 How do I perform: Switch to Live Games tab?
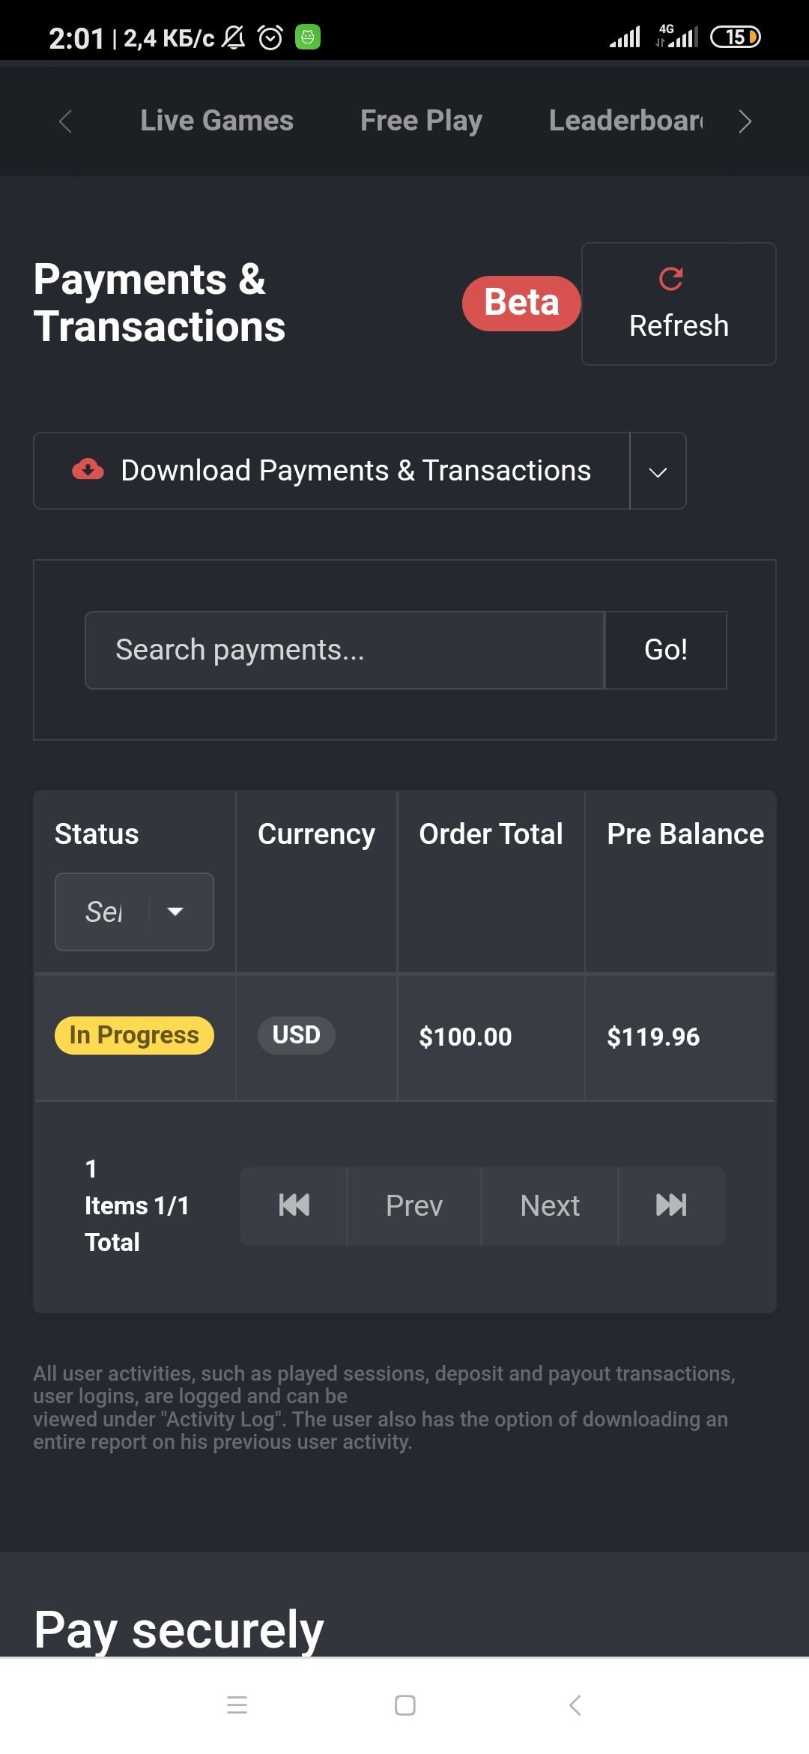click(216, 121)
